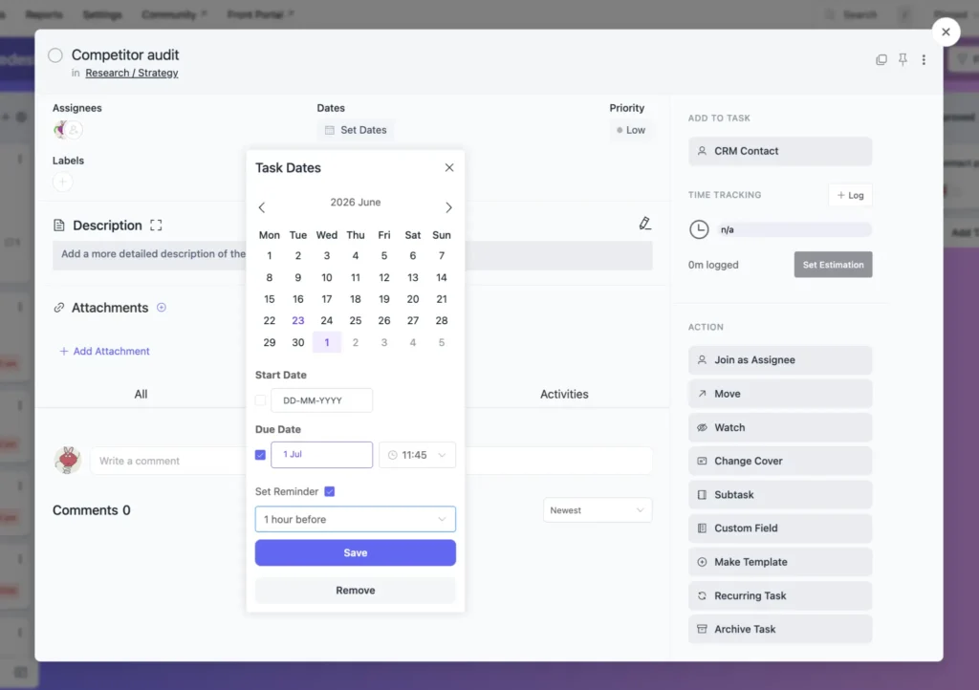Open the 11:45 time dropdown
This screenshot has width=979, height=690.
coord(417,455)
